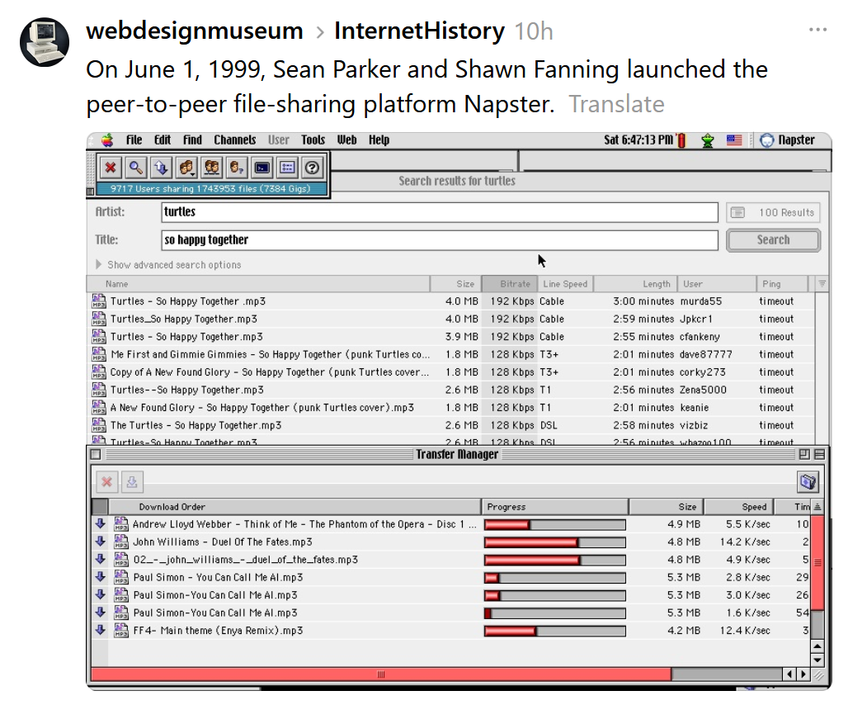Screen dimensions: 853x705
Task: Click the user with question mark icon
Action: click(237, 168)
